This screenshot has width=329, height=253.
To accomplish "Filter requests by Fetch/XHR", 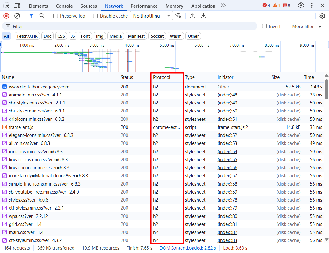I will 27,36.
